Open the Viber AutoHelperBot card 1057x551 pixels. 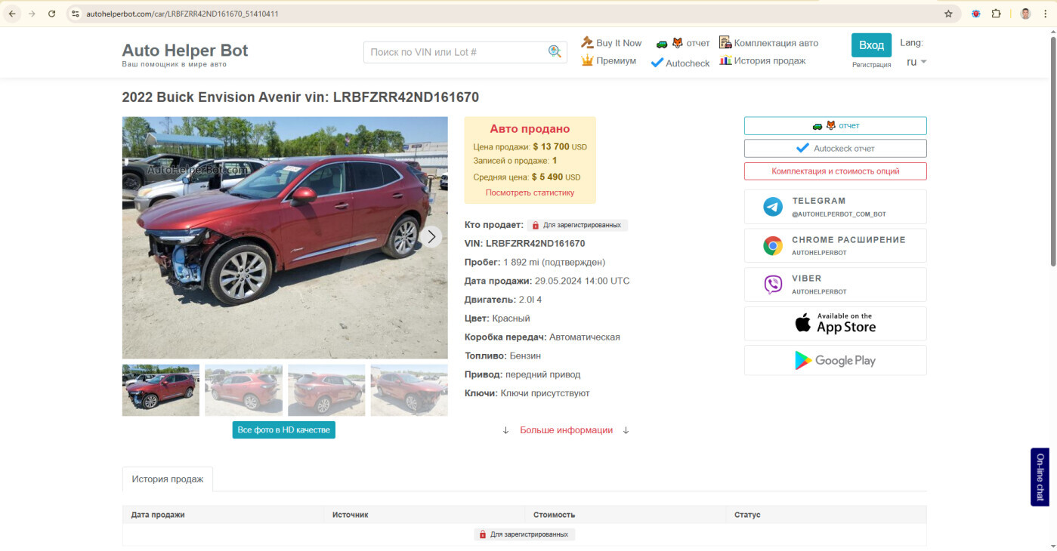(x=835, y=285)
